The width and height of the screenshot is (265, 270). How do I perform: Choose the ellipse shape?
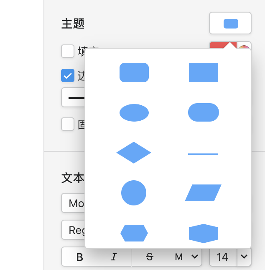click(x=134, y=113)
